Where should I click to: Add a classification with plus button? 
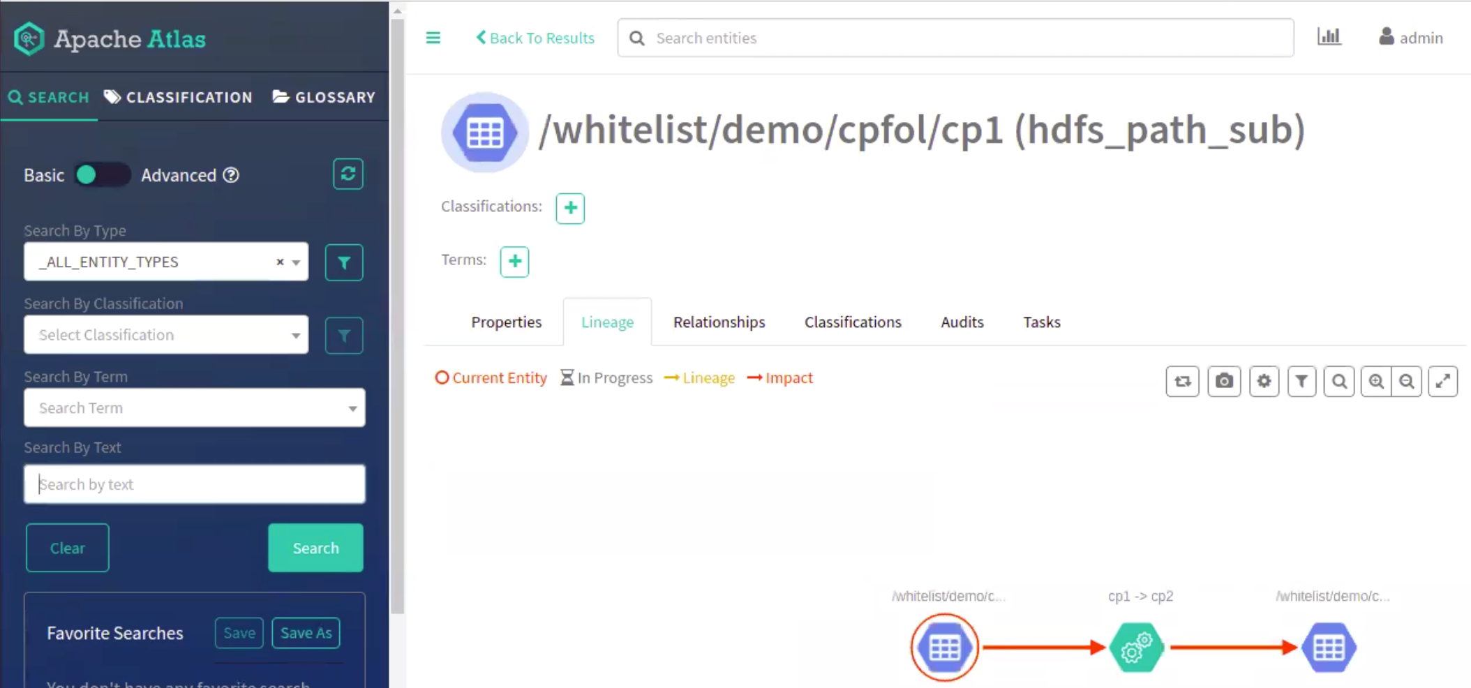click(x=570, y=208)
